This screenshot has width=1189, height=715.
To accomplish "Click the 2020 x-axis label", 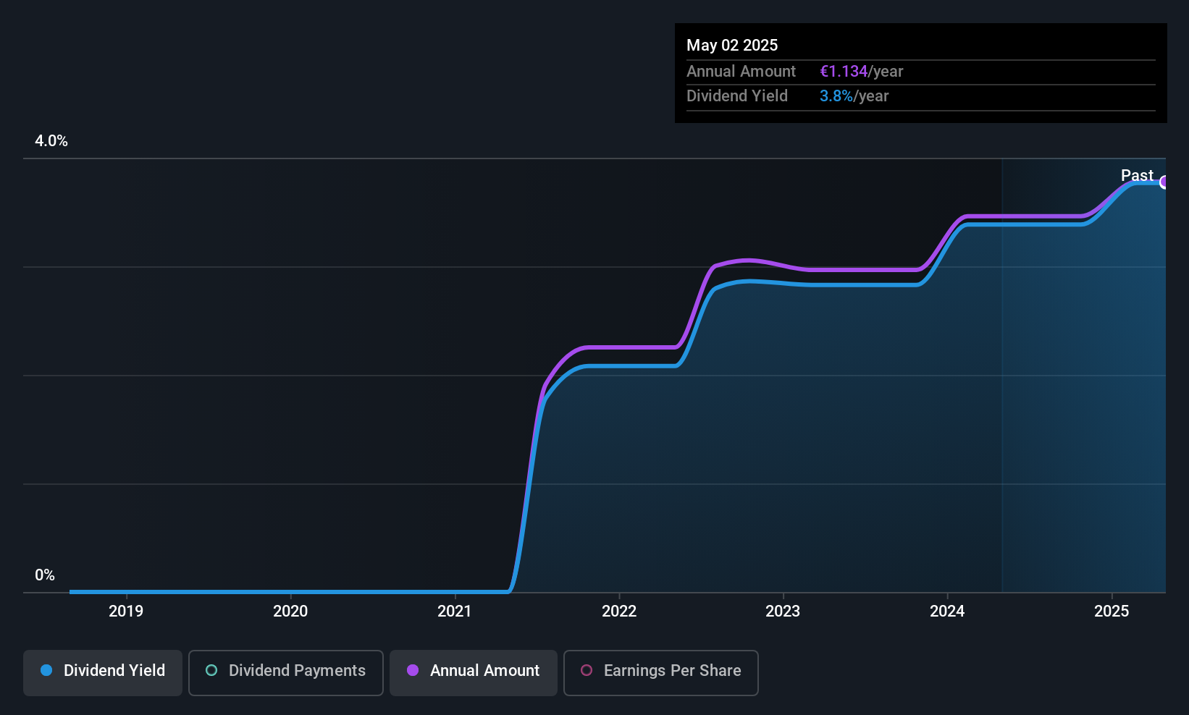I will click(x=290, y=611).
